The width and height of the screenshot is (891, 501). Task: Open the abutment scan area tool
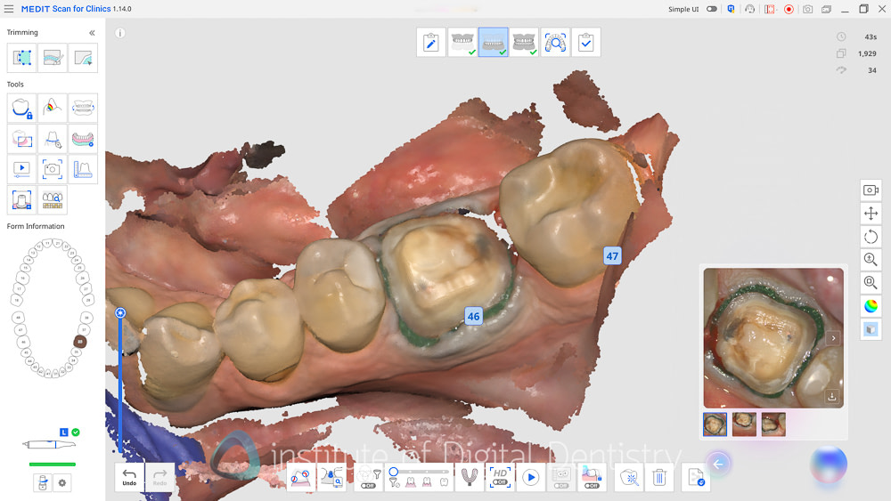[21, 199]
